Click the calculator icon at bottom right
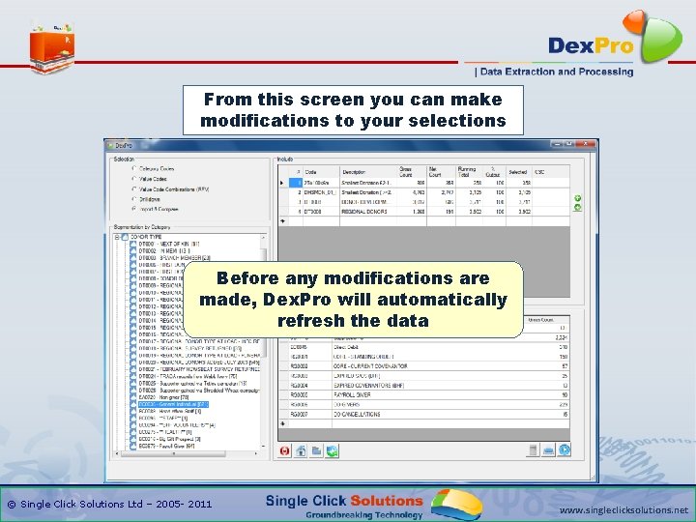696x522 pixels. [533, 450]
